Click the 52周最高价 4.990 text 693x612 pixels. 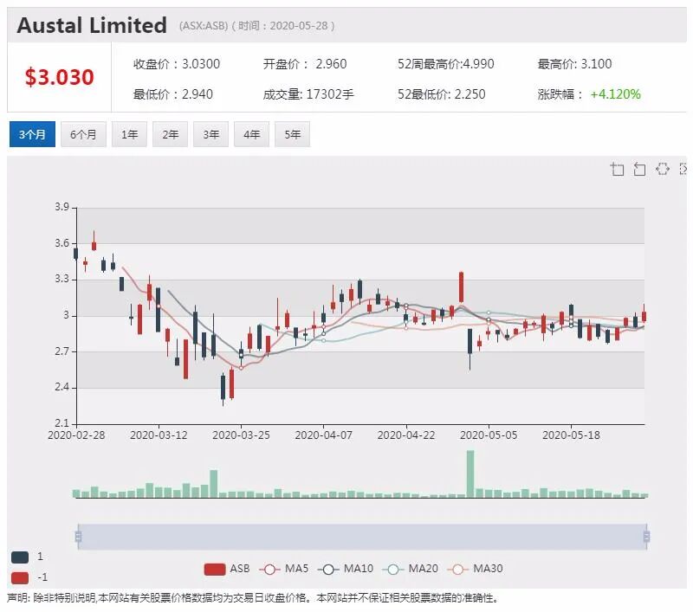(x=446, y=64)
